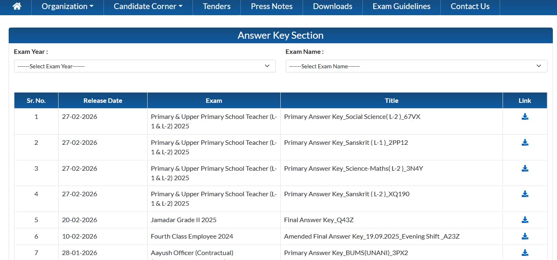The width and height of the screenshot is (557, 260).
Task: Expand the Organization menu
Action: (68, 7)
